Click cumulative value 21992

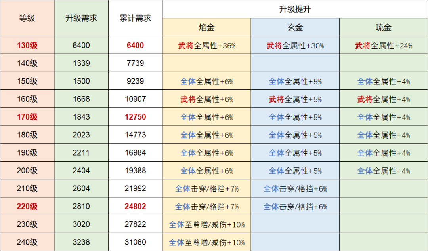136,188
